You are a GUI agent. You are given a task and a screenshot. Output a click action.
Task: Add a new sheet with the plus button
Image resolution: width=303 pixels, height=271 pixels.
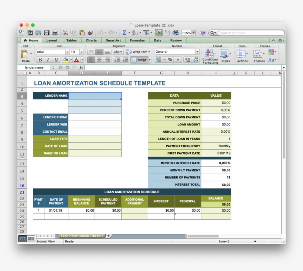(x=108, y=236)
